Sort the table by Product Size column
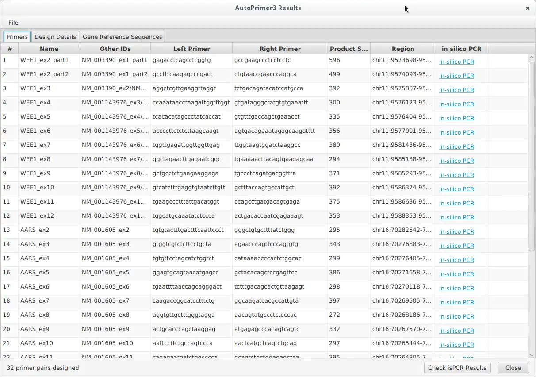This screenshot has width=536, height=377. click(348, 49)
